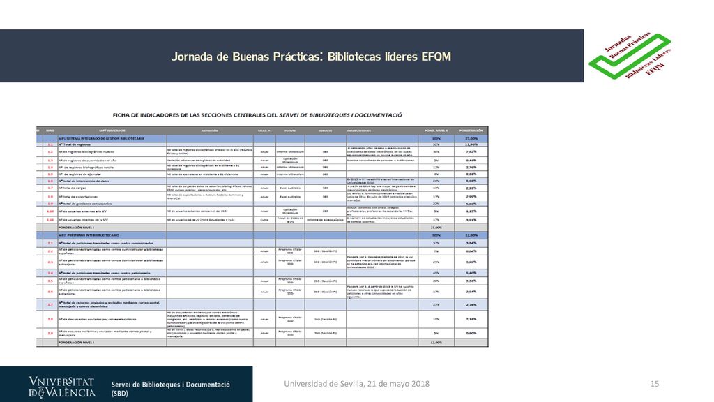Select the 'Nº total de cargas' cell
The image size is (714, 402).
pos(112,188)
